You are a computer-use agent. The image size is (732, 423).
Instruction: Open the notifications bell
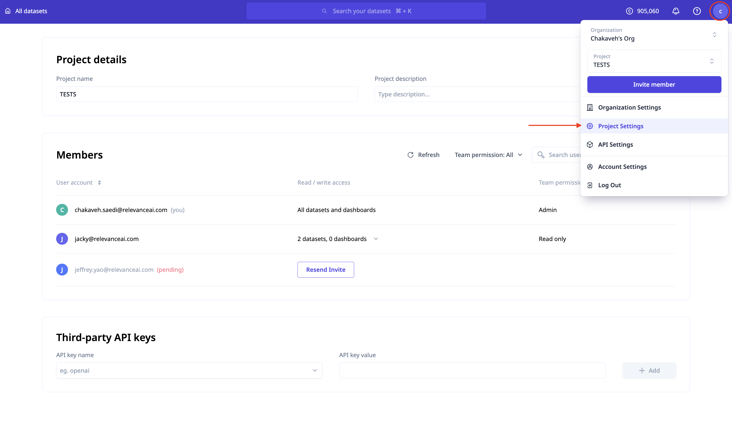pyautogui.click(x=676, y=11)
